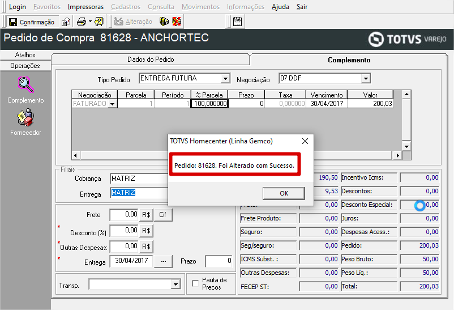The image size is (454, 310).
Task: Click the Cobrança MATRIZ field
Action: 139,179
